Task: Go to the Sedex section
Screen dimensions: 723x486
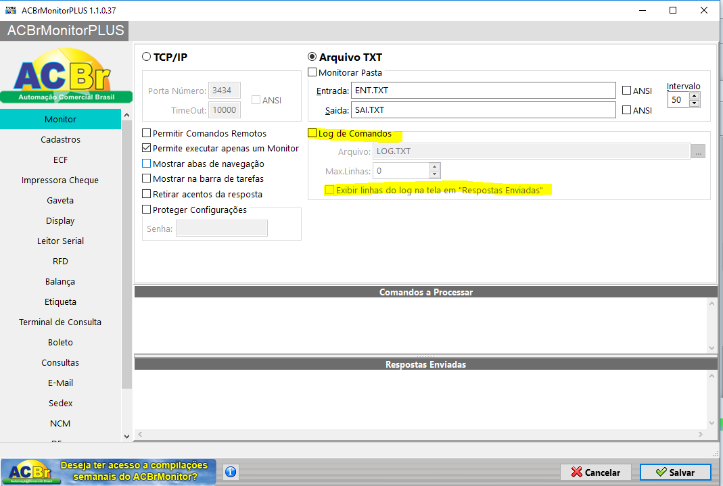Action: coord(60,403)
